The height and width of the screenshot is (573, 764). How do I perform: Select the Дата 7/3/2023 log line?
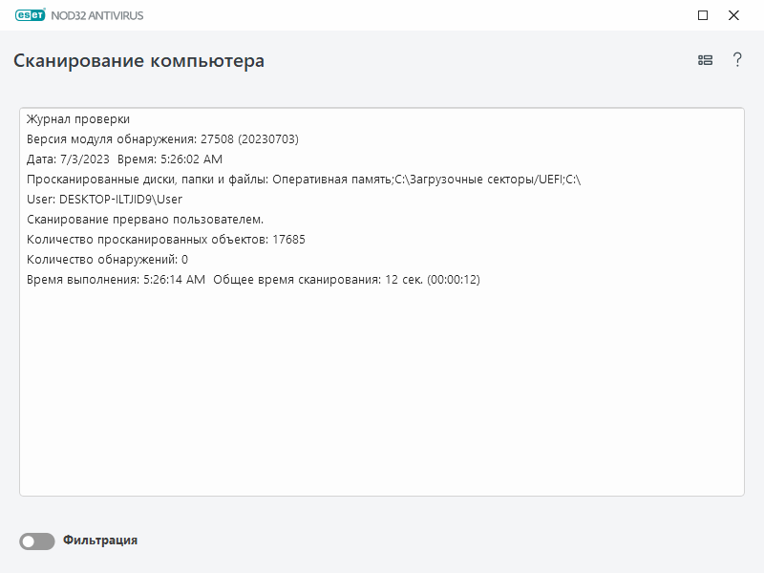[124, 159]
